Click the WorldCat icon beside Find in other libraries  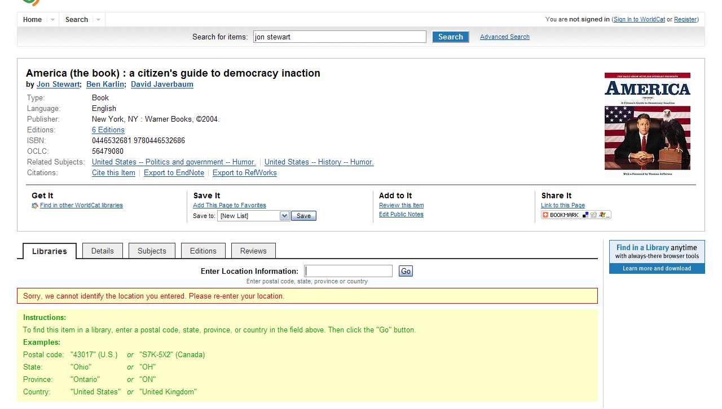[x=35, y=206]
